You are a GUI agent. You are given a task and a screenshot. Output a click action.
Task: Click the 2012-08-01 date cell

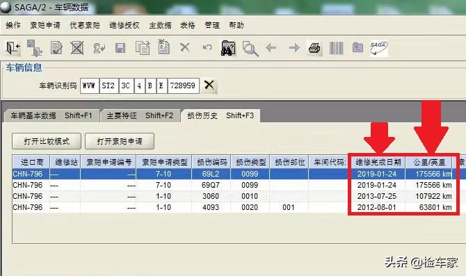point(376,207)
